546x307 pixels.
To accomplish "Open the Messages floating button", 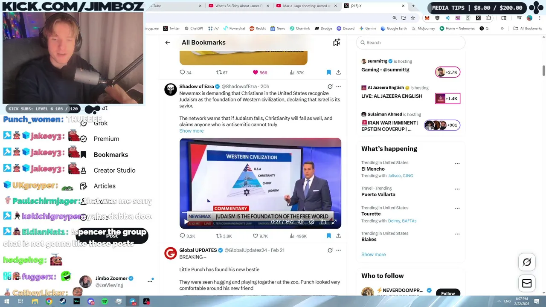I will pos(527,284).
